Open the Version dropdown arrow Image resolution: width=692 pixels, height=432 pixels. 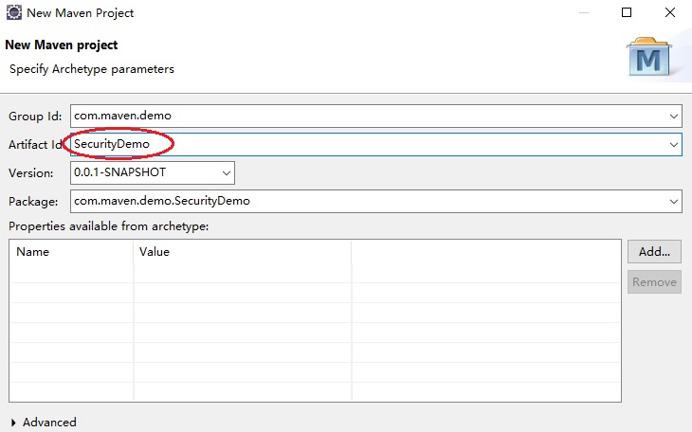[x=227, y=173]
